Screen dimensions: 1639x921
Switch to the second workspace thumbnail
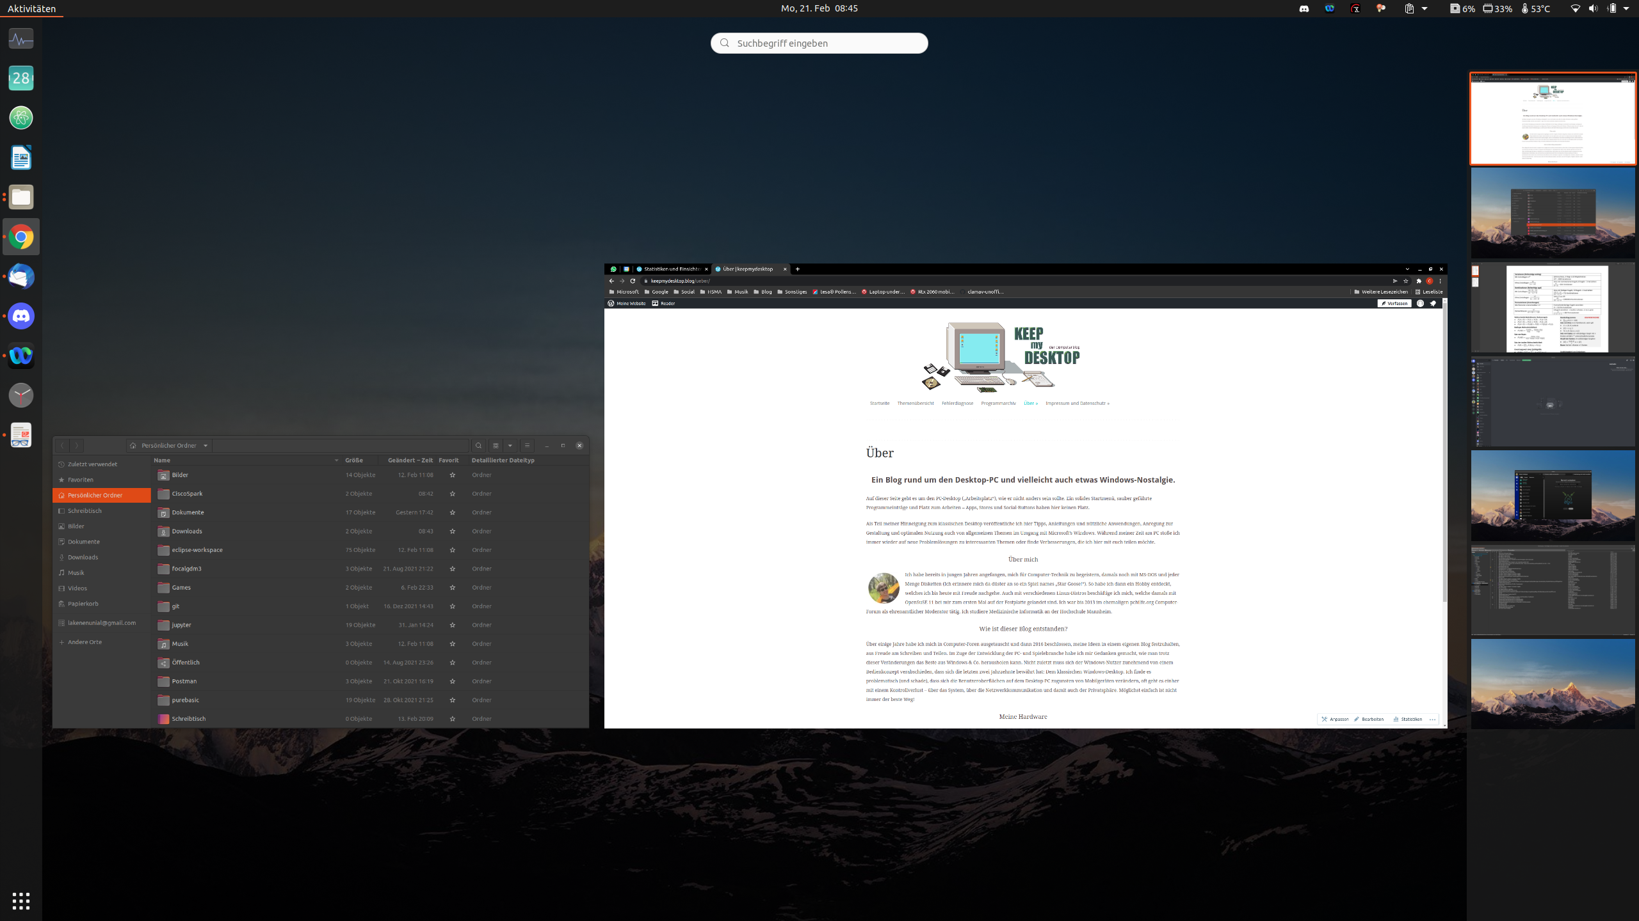[x=1553, y=214]
